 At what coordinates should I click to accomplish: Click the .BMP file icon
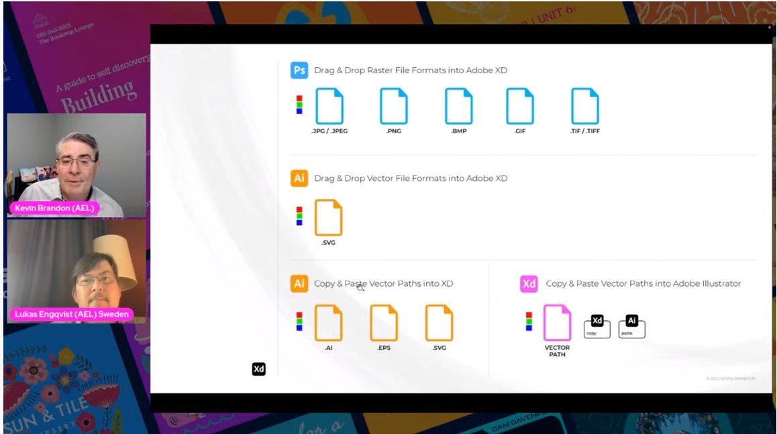click(459, 106)
